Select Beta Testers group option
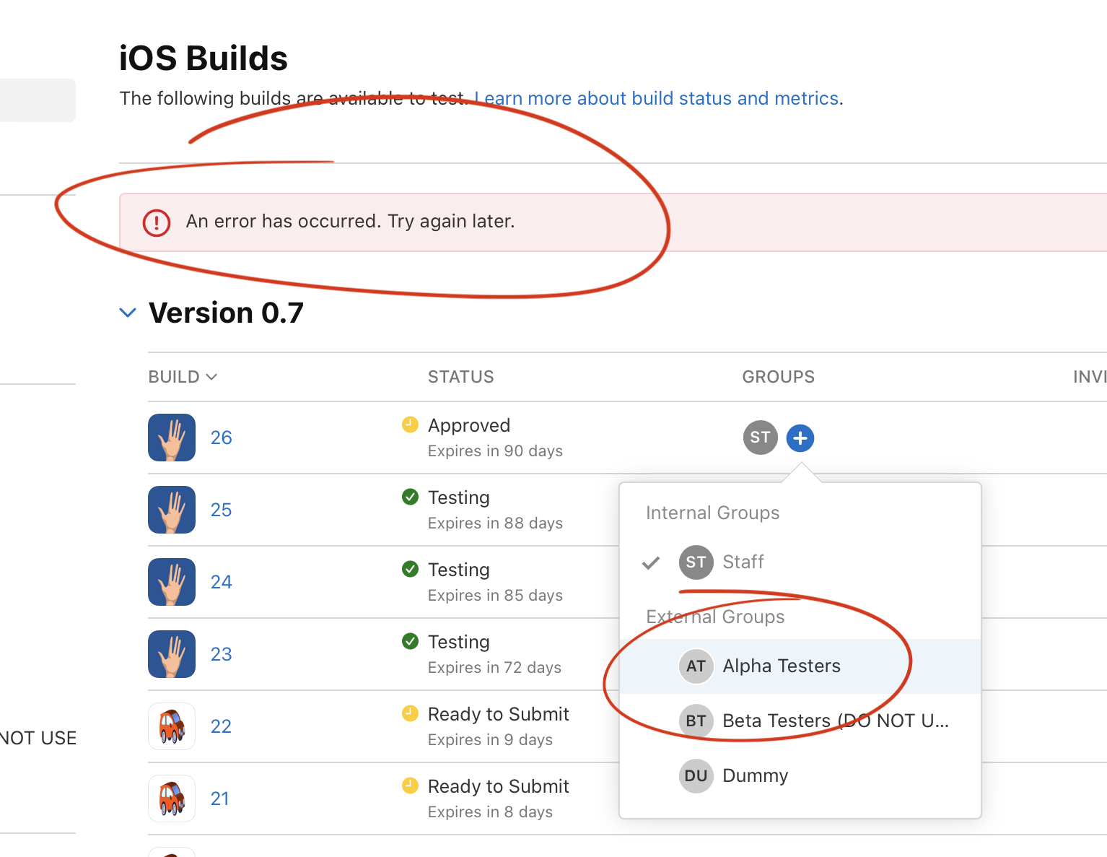 pyautogui.click(x=835, y=721)
